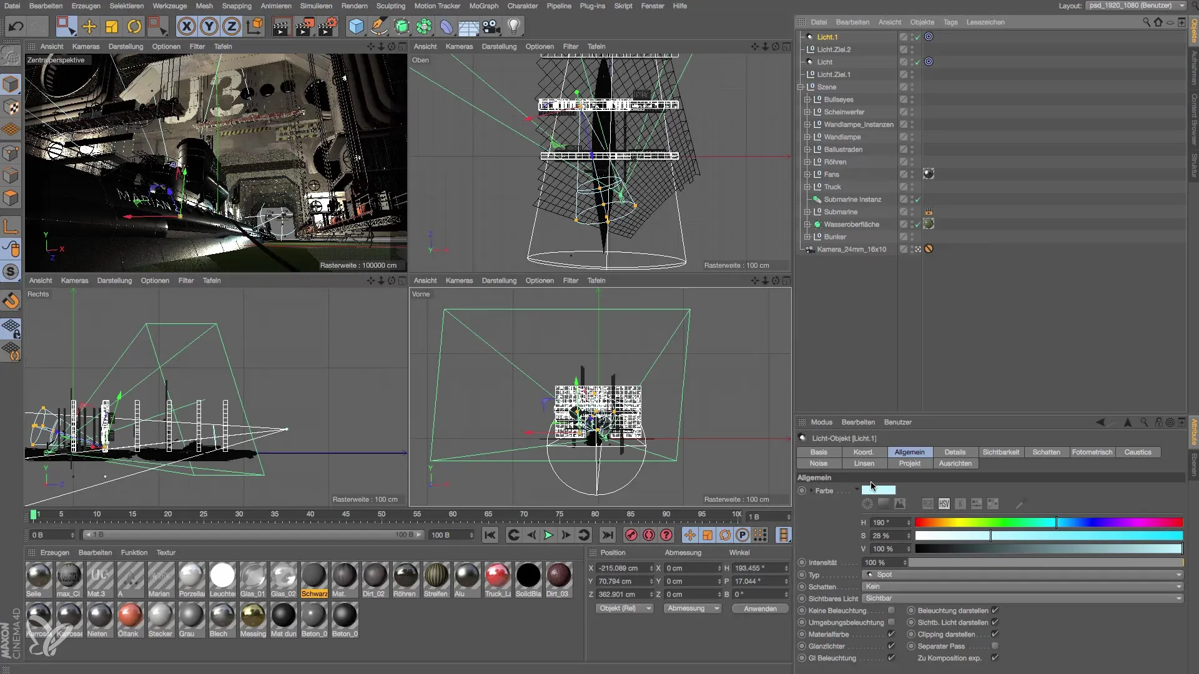This screenshot has width=1199, height=674.
Task: Open Kameras menu in perspective viewport
Action: [x=86, y=47]
